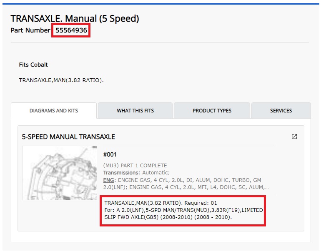Expand the truncated engine description ellipsis
The image size is (321, 251).
point(266,187)
